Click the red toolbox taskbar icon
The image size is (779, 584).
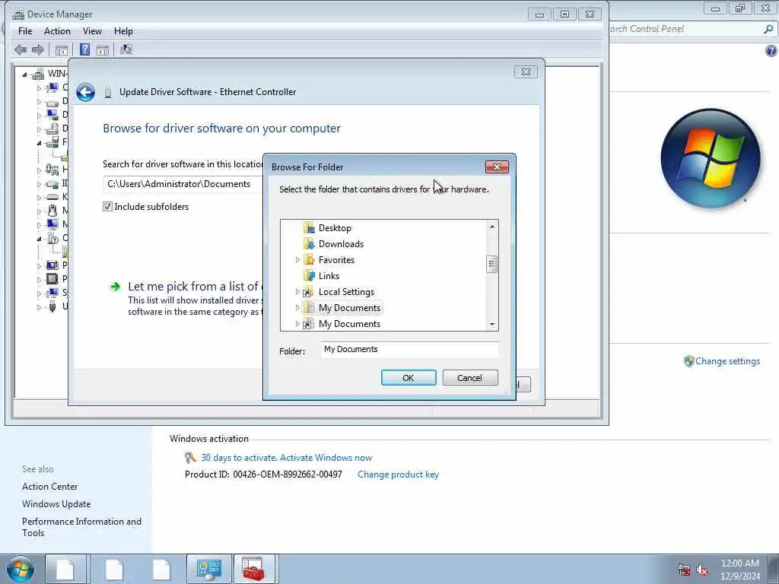[254, 569]
